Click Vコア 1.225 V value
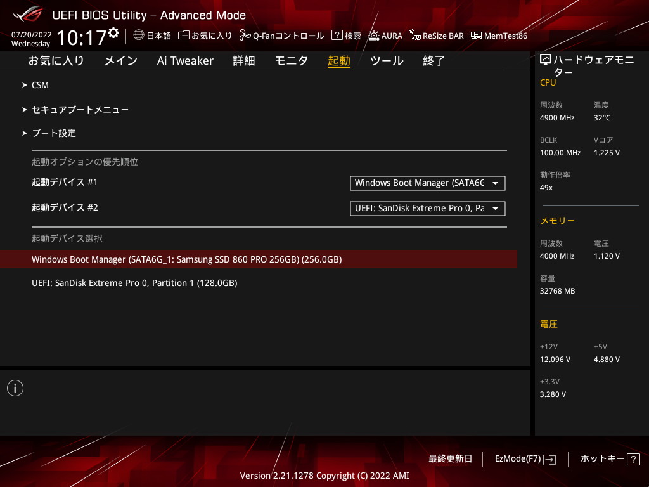Image resolution: width=649 pixels, height=487 pixels. click(607, 152)
